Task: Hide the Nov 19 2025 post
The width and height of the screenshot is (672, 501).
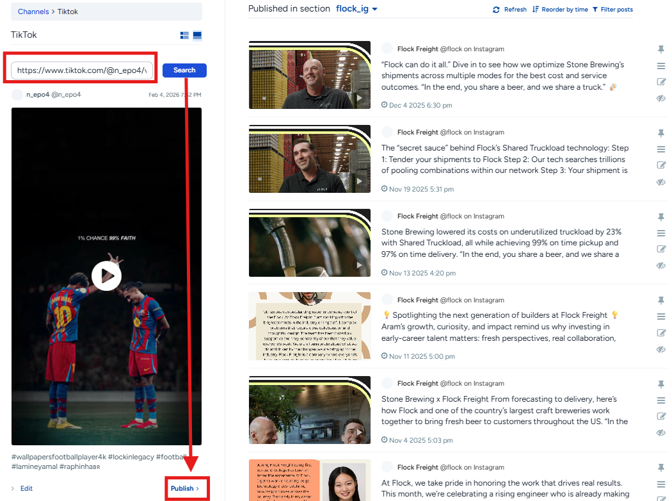Action: click(x=661, y=182)
